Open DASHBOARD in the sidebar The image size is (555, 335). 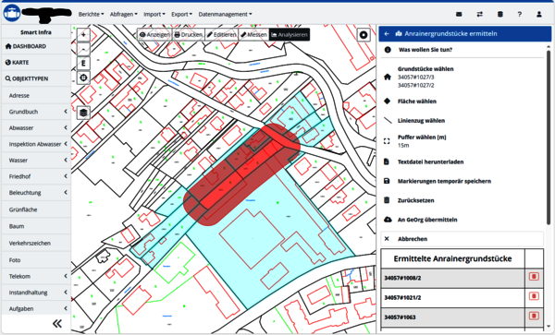pos(36,46)
